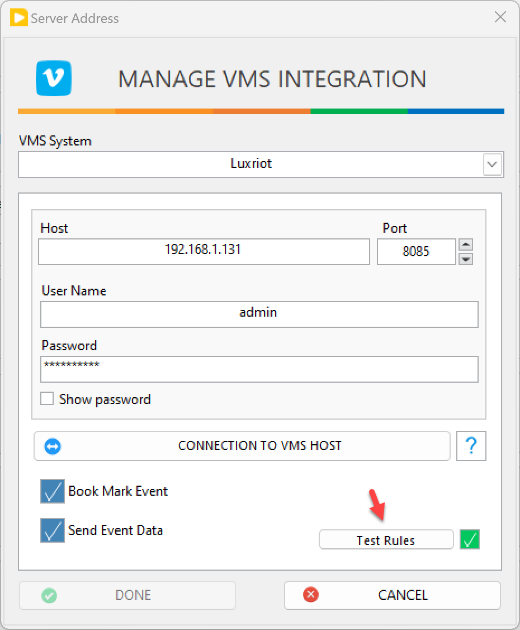
Task: Decrease the Port value with down arrow
Action: pyautogui.click(x=466, y=259)
